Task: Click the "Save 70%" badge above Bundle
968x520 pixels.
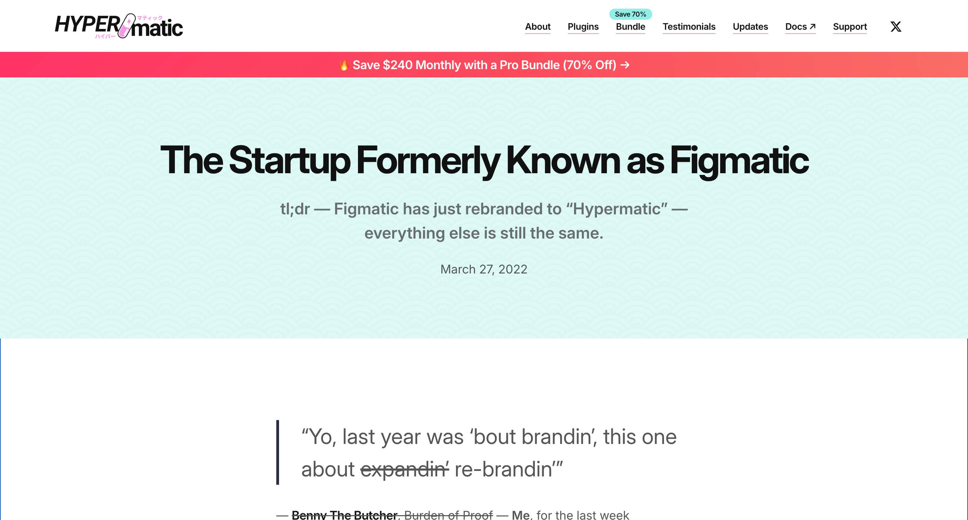Action: [630, 14]
